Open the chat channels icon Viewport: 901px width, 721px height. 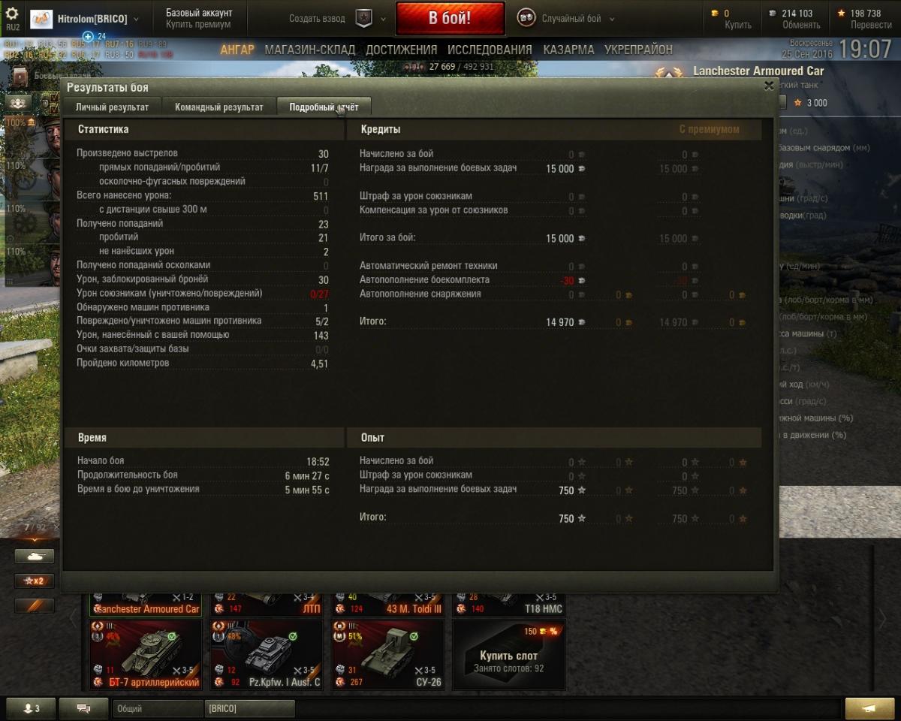(83, 708)
